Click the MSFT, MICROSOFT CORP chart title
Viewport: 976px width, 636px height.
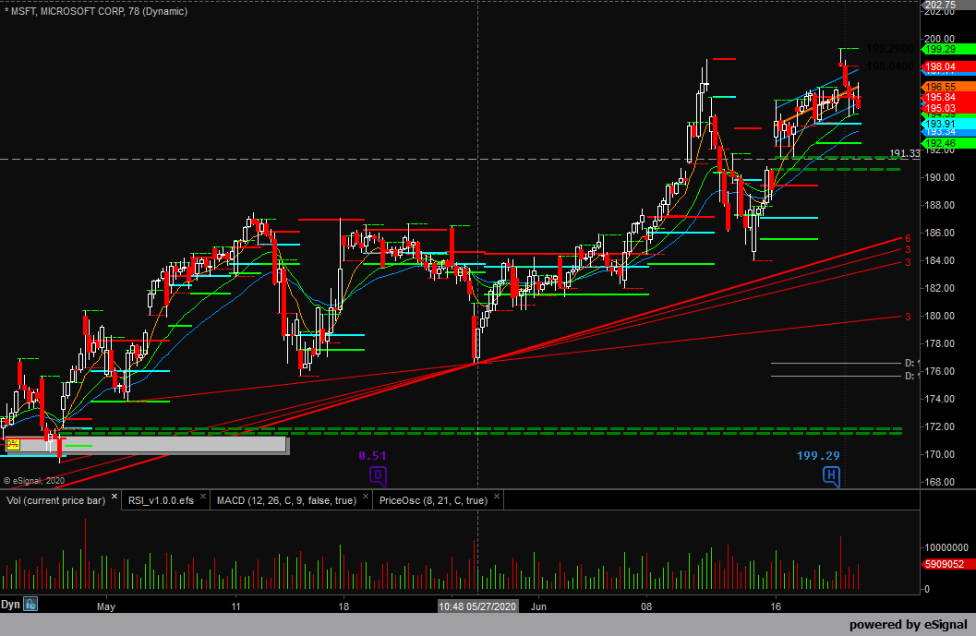[96, 11]
